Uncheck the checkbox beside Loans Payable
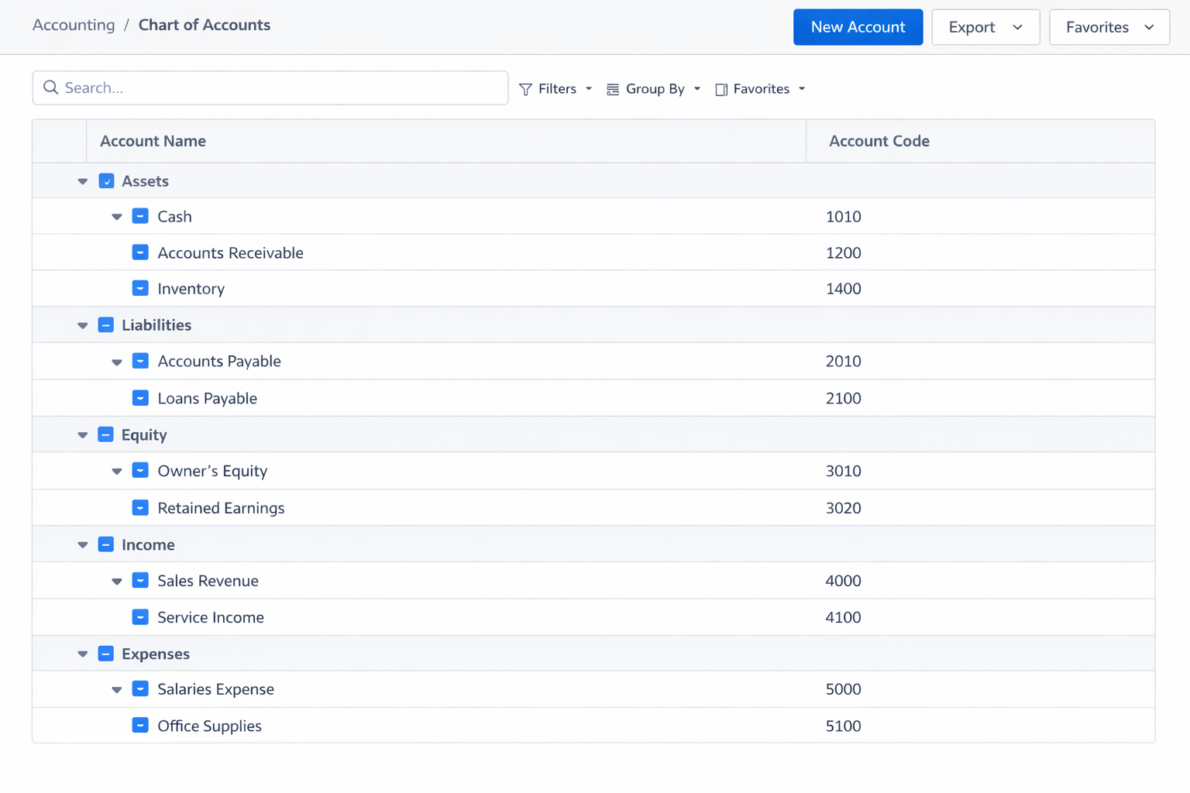This screenshot has width=1190, height=793. pos(140,397)
